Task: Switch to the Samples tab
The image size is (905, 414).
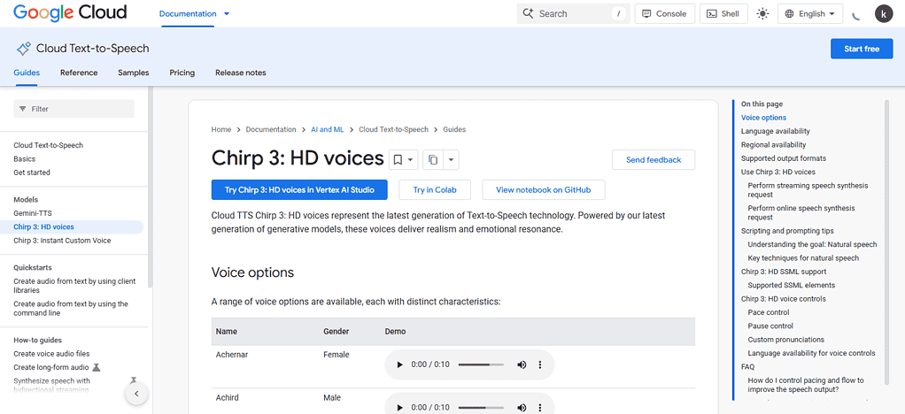Action: click(x=134, y=73)
